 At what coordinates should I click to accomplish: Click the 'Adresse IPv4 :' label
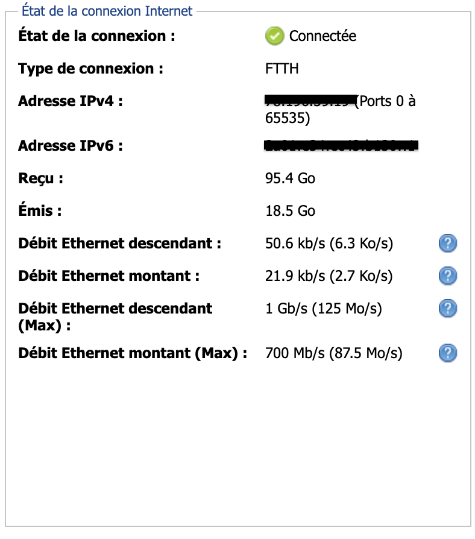[x=71, y=101]
